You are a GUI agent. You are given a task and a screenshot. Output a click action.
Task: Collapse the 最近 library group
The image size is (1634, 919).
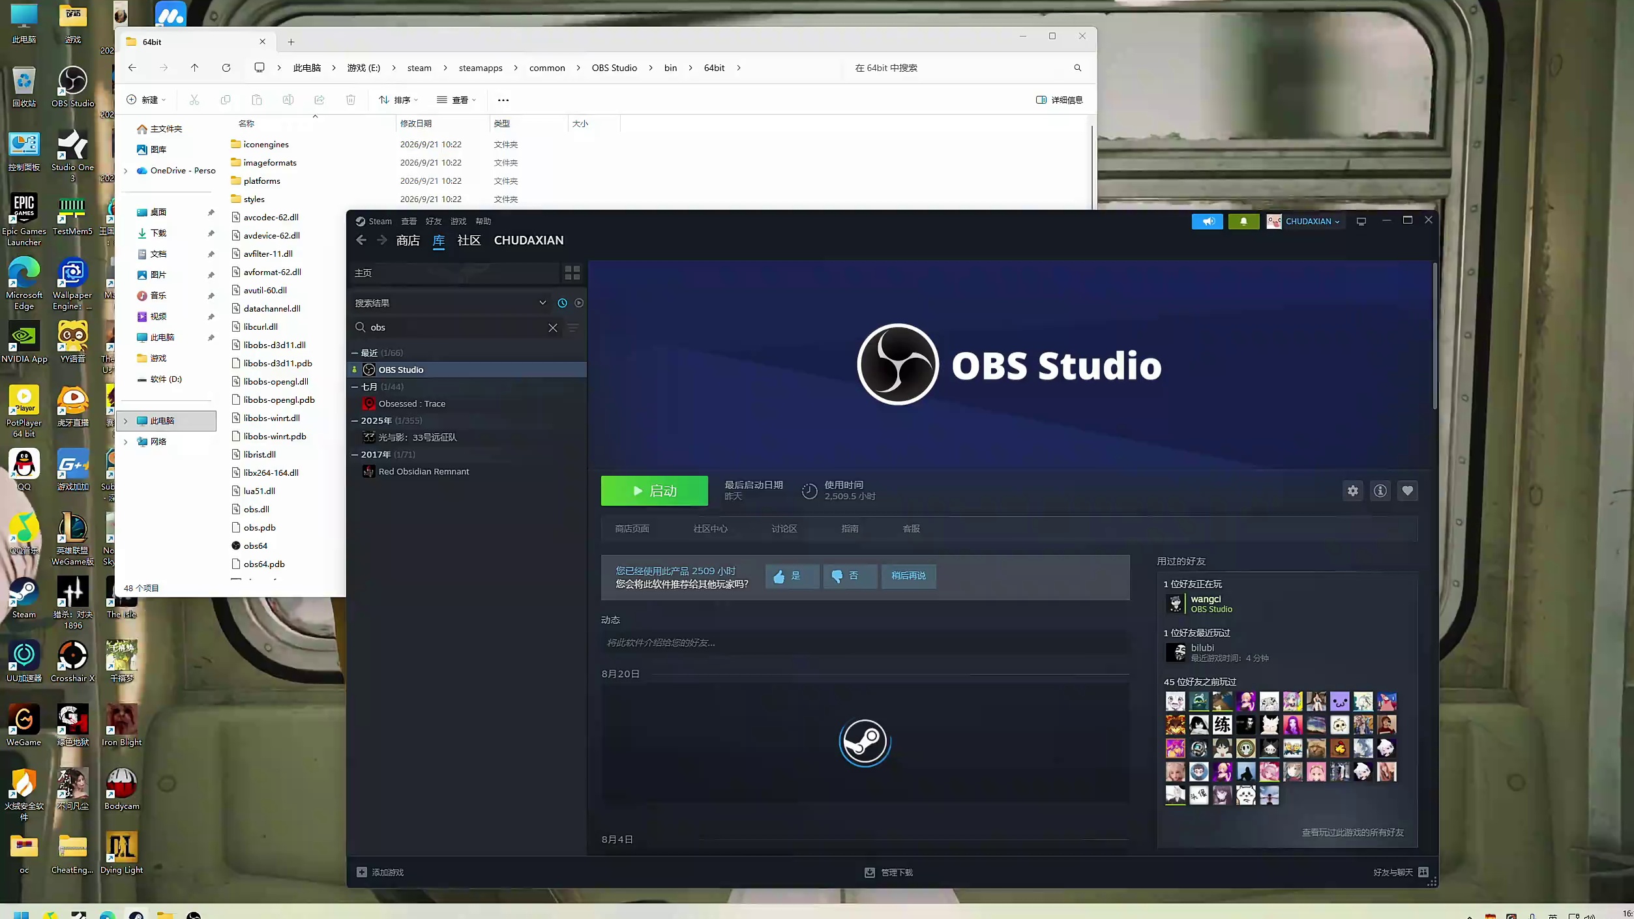pos(355,353)
